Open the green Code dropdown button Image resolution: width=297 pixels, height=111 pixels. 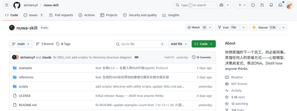click(x=204, y=44)
